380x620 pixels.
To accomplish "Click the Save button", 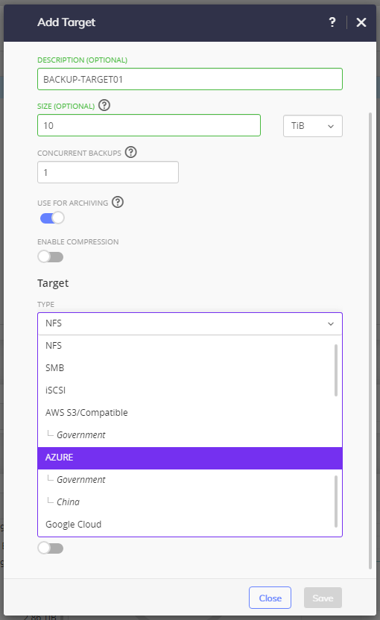I will click(323, 598).
